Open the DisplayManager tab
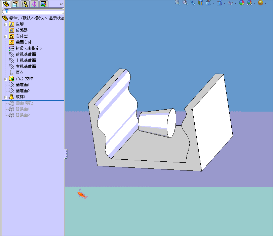273x236 pixels. click(43, 4)
